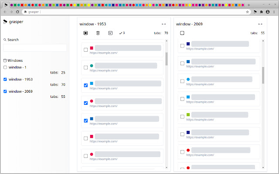279x174 pixels.
Task: Click the window - 1 label in the sidebar
Action: tap(17, 67)
